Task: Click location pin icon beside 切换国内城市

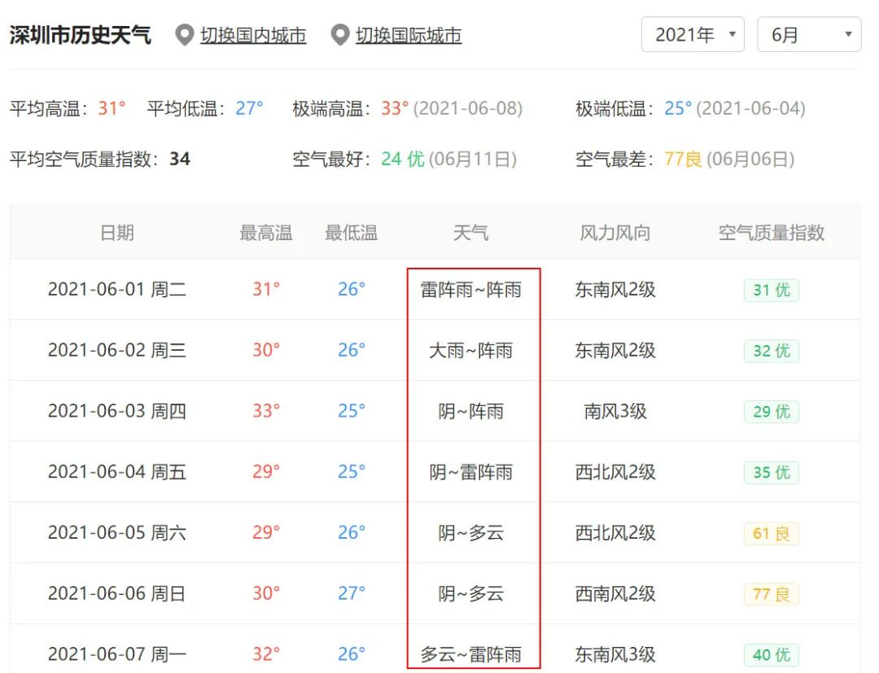Action: tap(185, 35)
